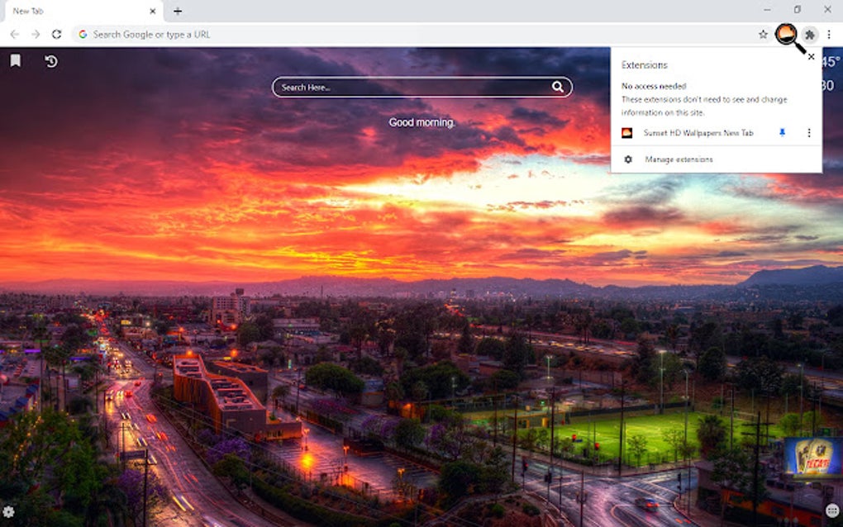Go back with the browser back arrow
Image resolution: width=843 pixels, height=527 pixels.
click(15, 35)
